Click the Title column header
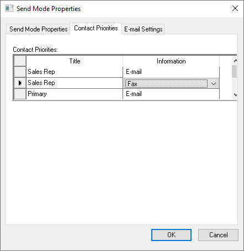The width and height of the screenshot is (244, 251). [75, 61]
